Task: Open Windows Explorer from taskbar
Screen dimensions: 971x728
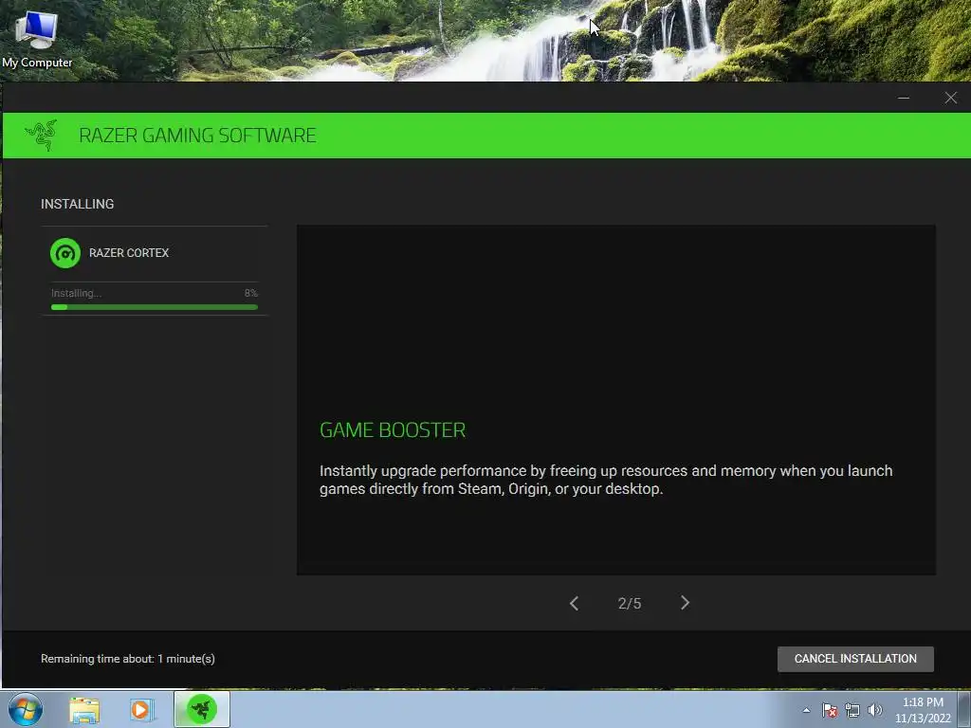Action: pos(84,709)
